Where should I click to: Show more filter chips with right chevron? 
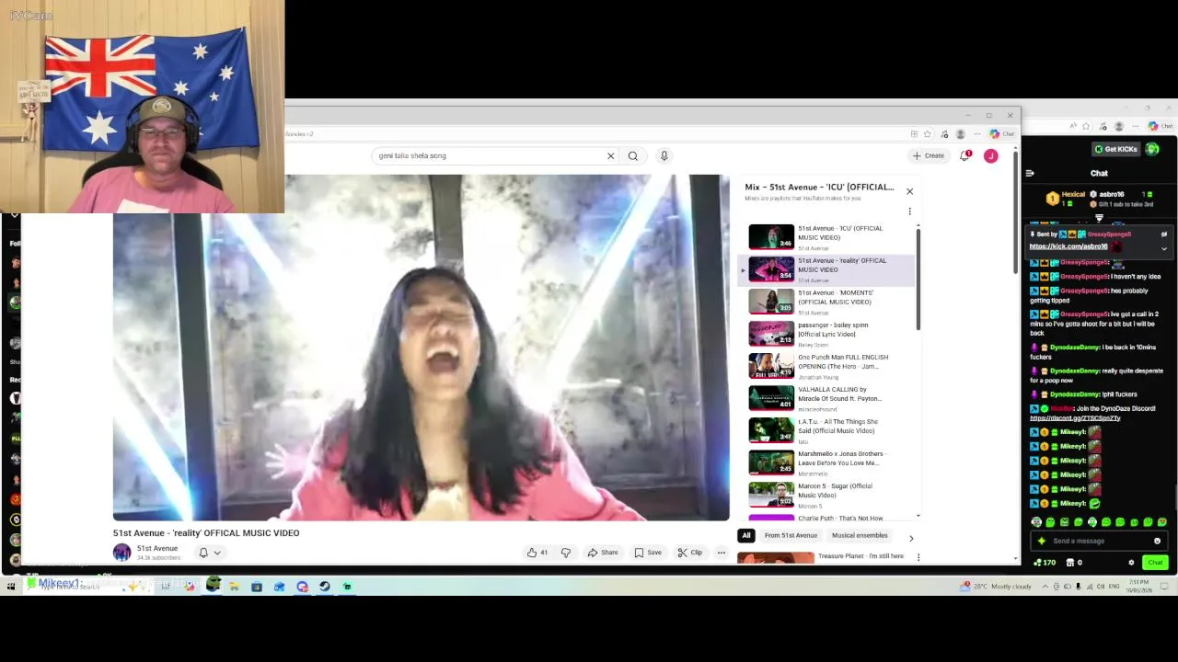911,538
